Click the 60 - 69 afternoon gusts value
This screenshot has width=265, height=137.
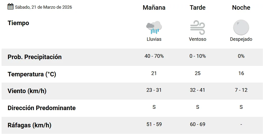[x=197, y=124]
